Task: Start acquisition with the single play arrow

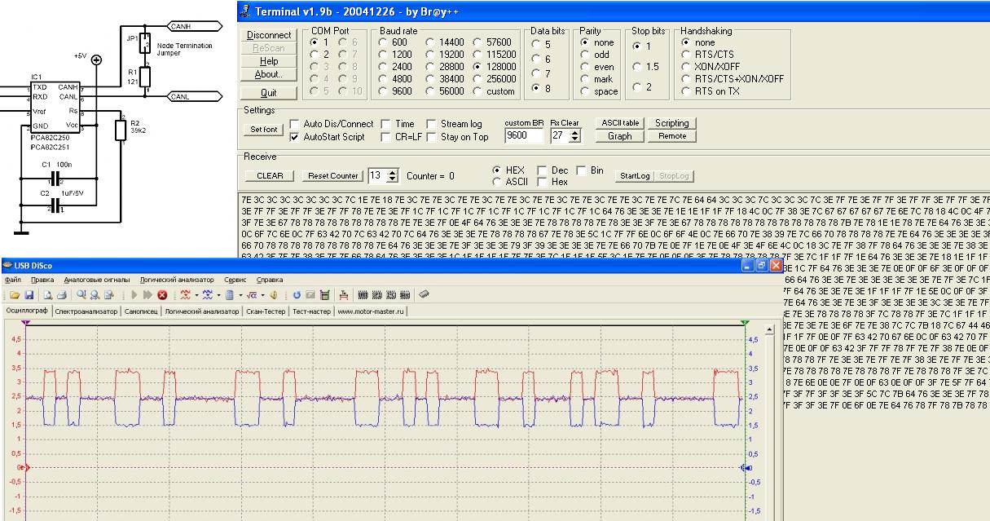Action: pyautogui.click(x=134, y=294)
